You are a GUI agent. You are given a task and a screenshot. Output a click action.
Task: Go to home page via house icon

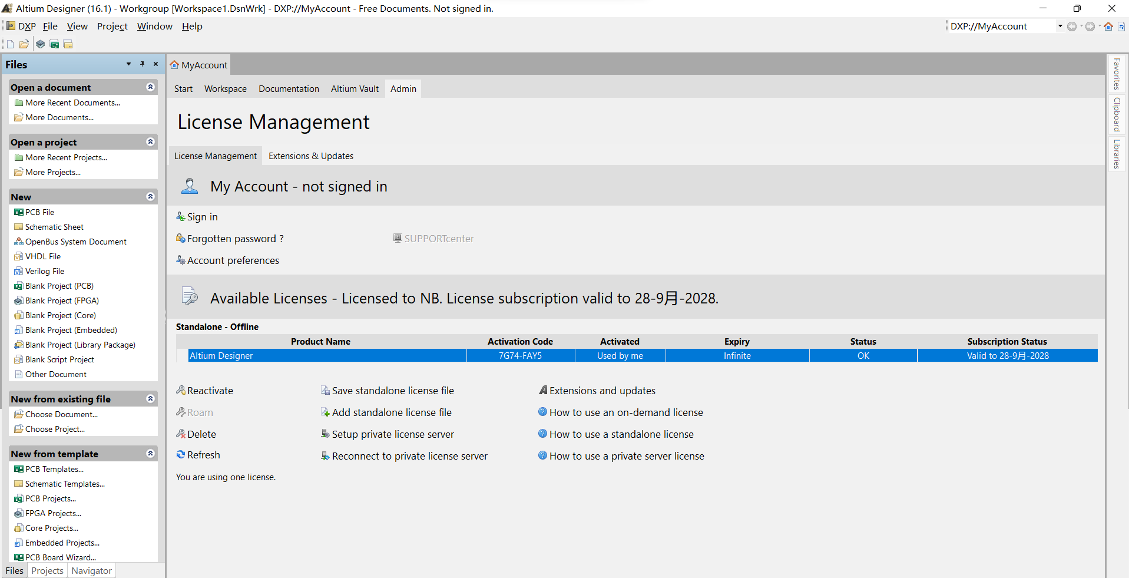pyautogui.click(x=1108, y=26)
